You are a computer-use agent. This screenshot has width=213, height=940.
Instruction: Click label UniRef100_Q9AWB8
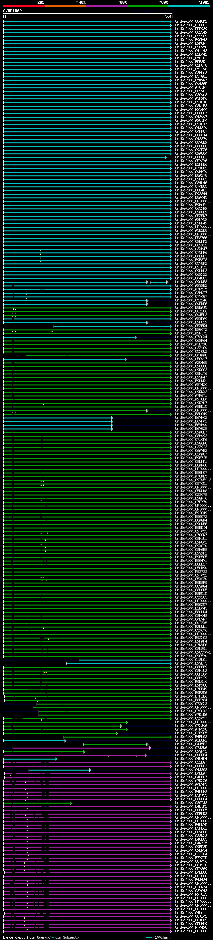tap(191, 282)
